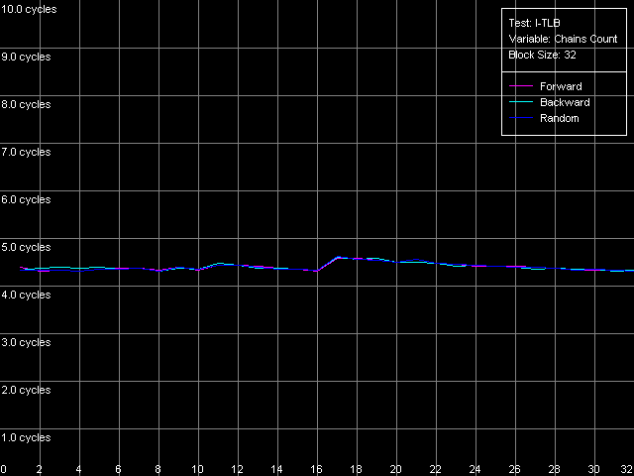Click the 'Block Size: 32' text

(542, 56)
